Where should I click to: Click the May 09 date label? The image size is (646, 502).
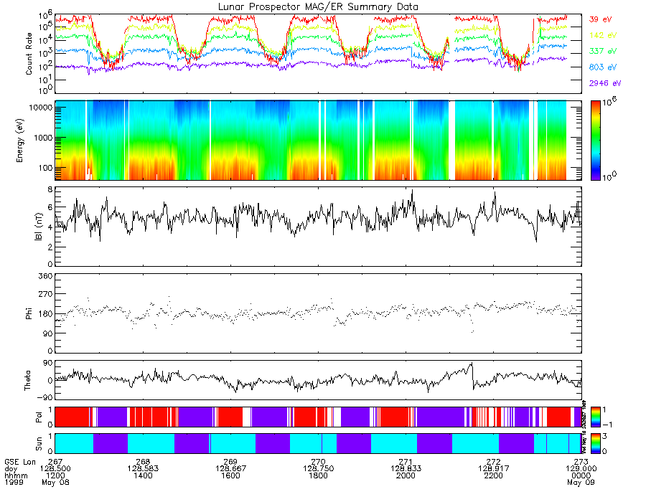point(581,482)
